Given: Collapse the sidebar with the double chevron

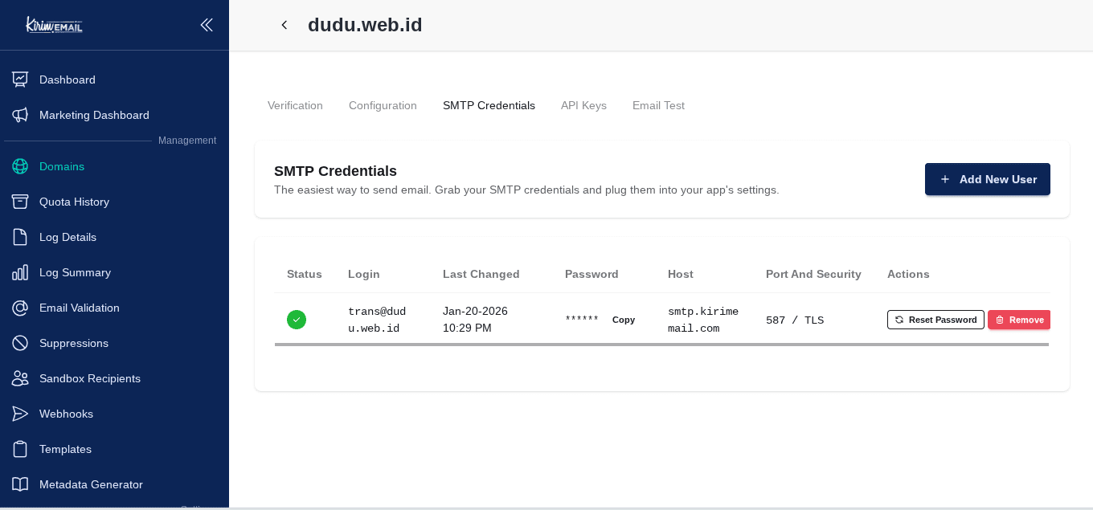Looking at the screenshot, I should coord(207,25).
